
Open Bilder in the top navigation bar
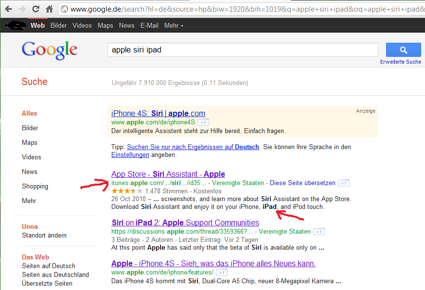[x=58, y=25]
